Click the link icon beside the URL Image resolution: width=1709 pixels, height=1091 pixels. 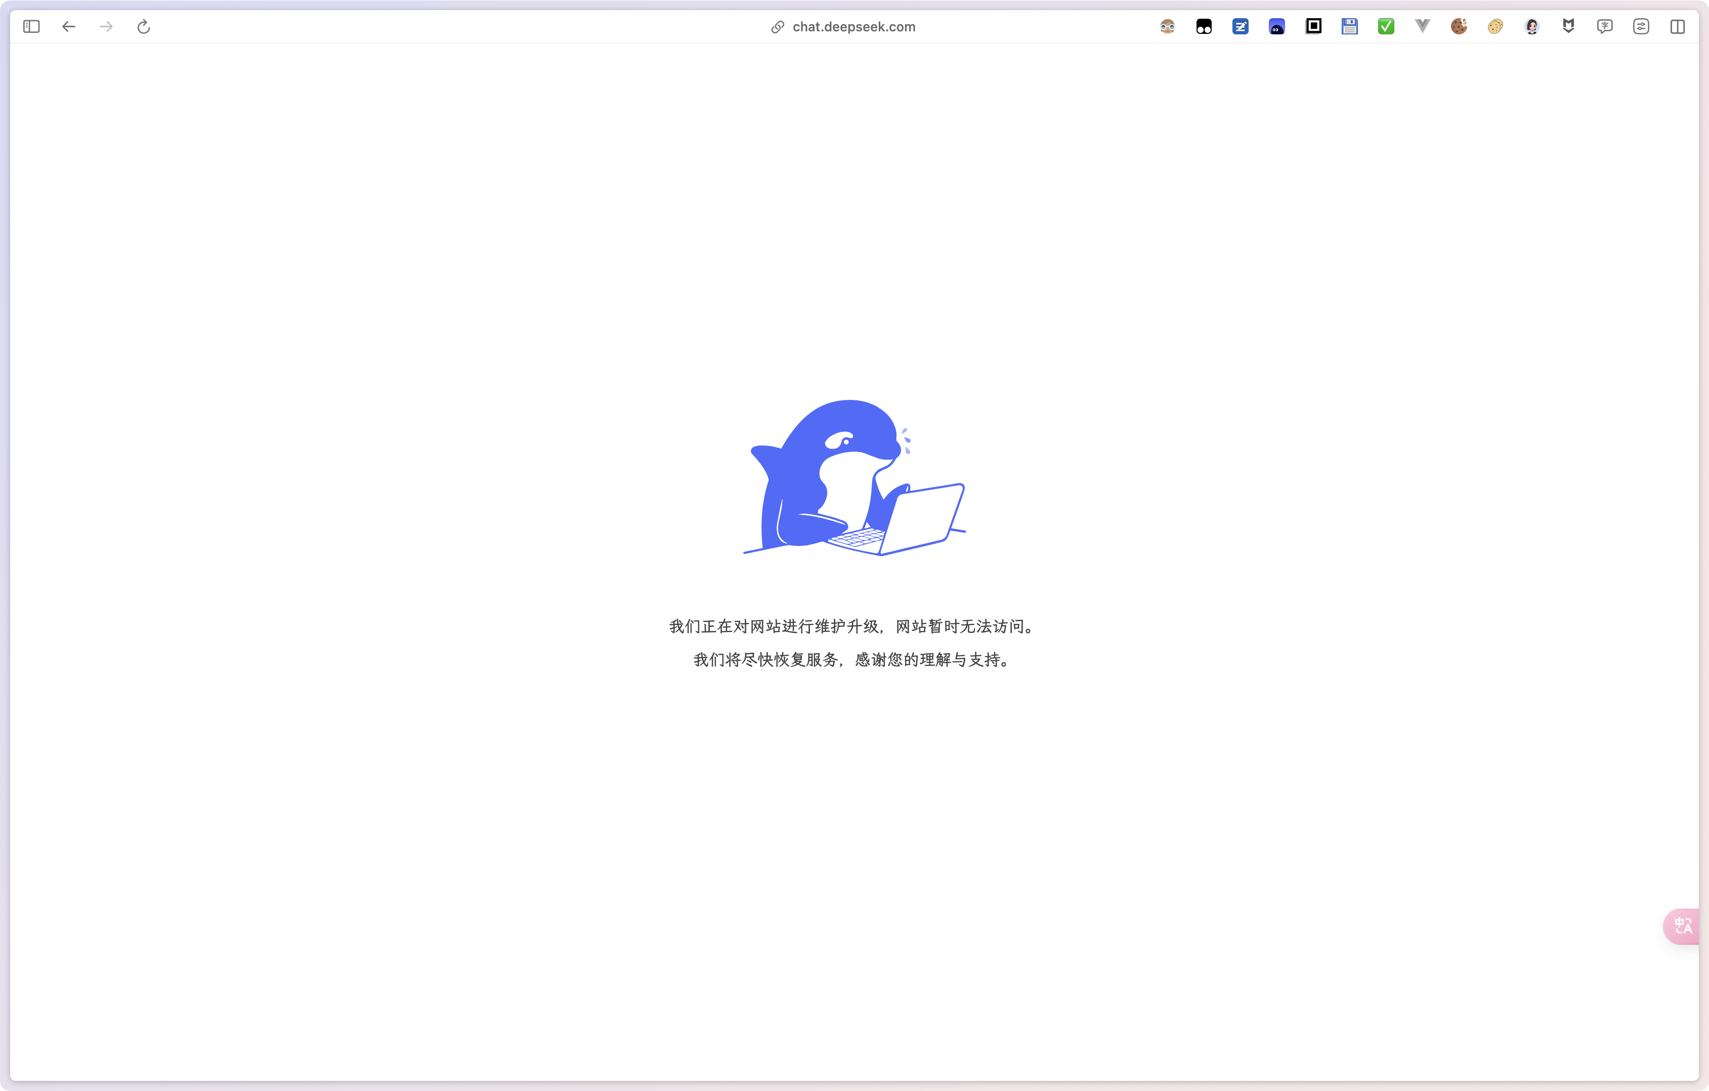point(778,27)
